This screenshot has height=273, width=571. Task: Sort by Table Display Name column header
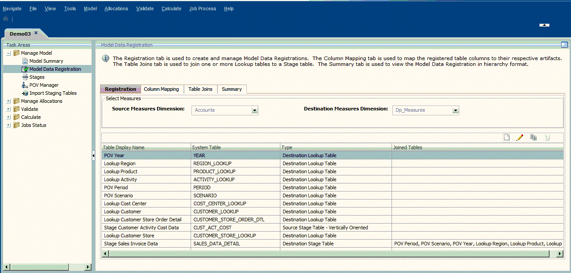tap(146, 147)
